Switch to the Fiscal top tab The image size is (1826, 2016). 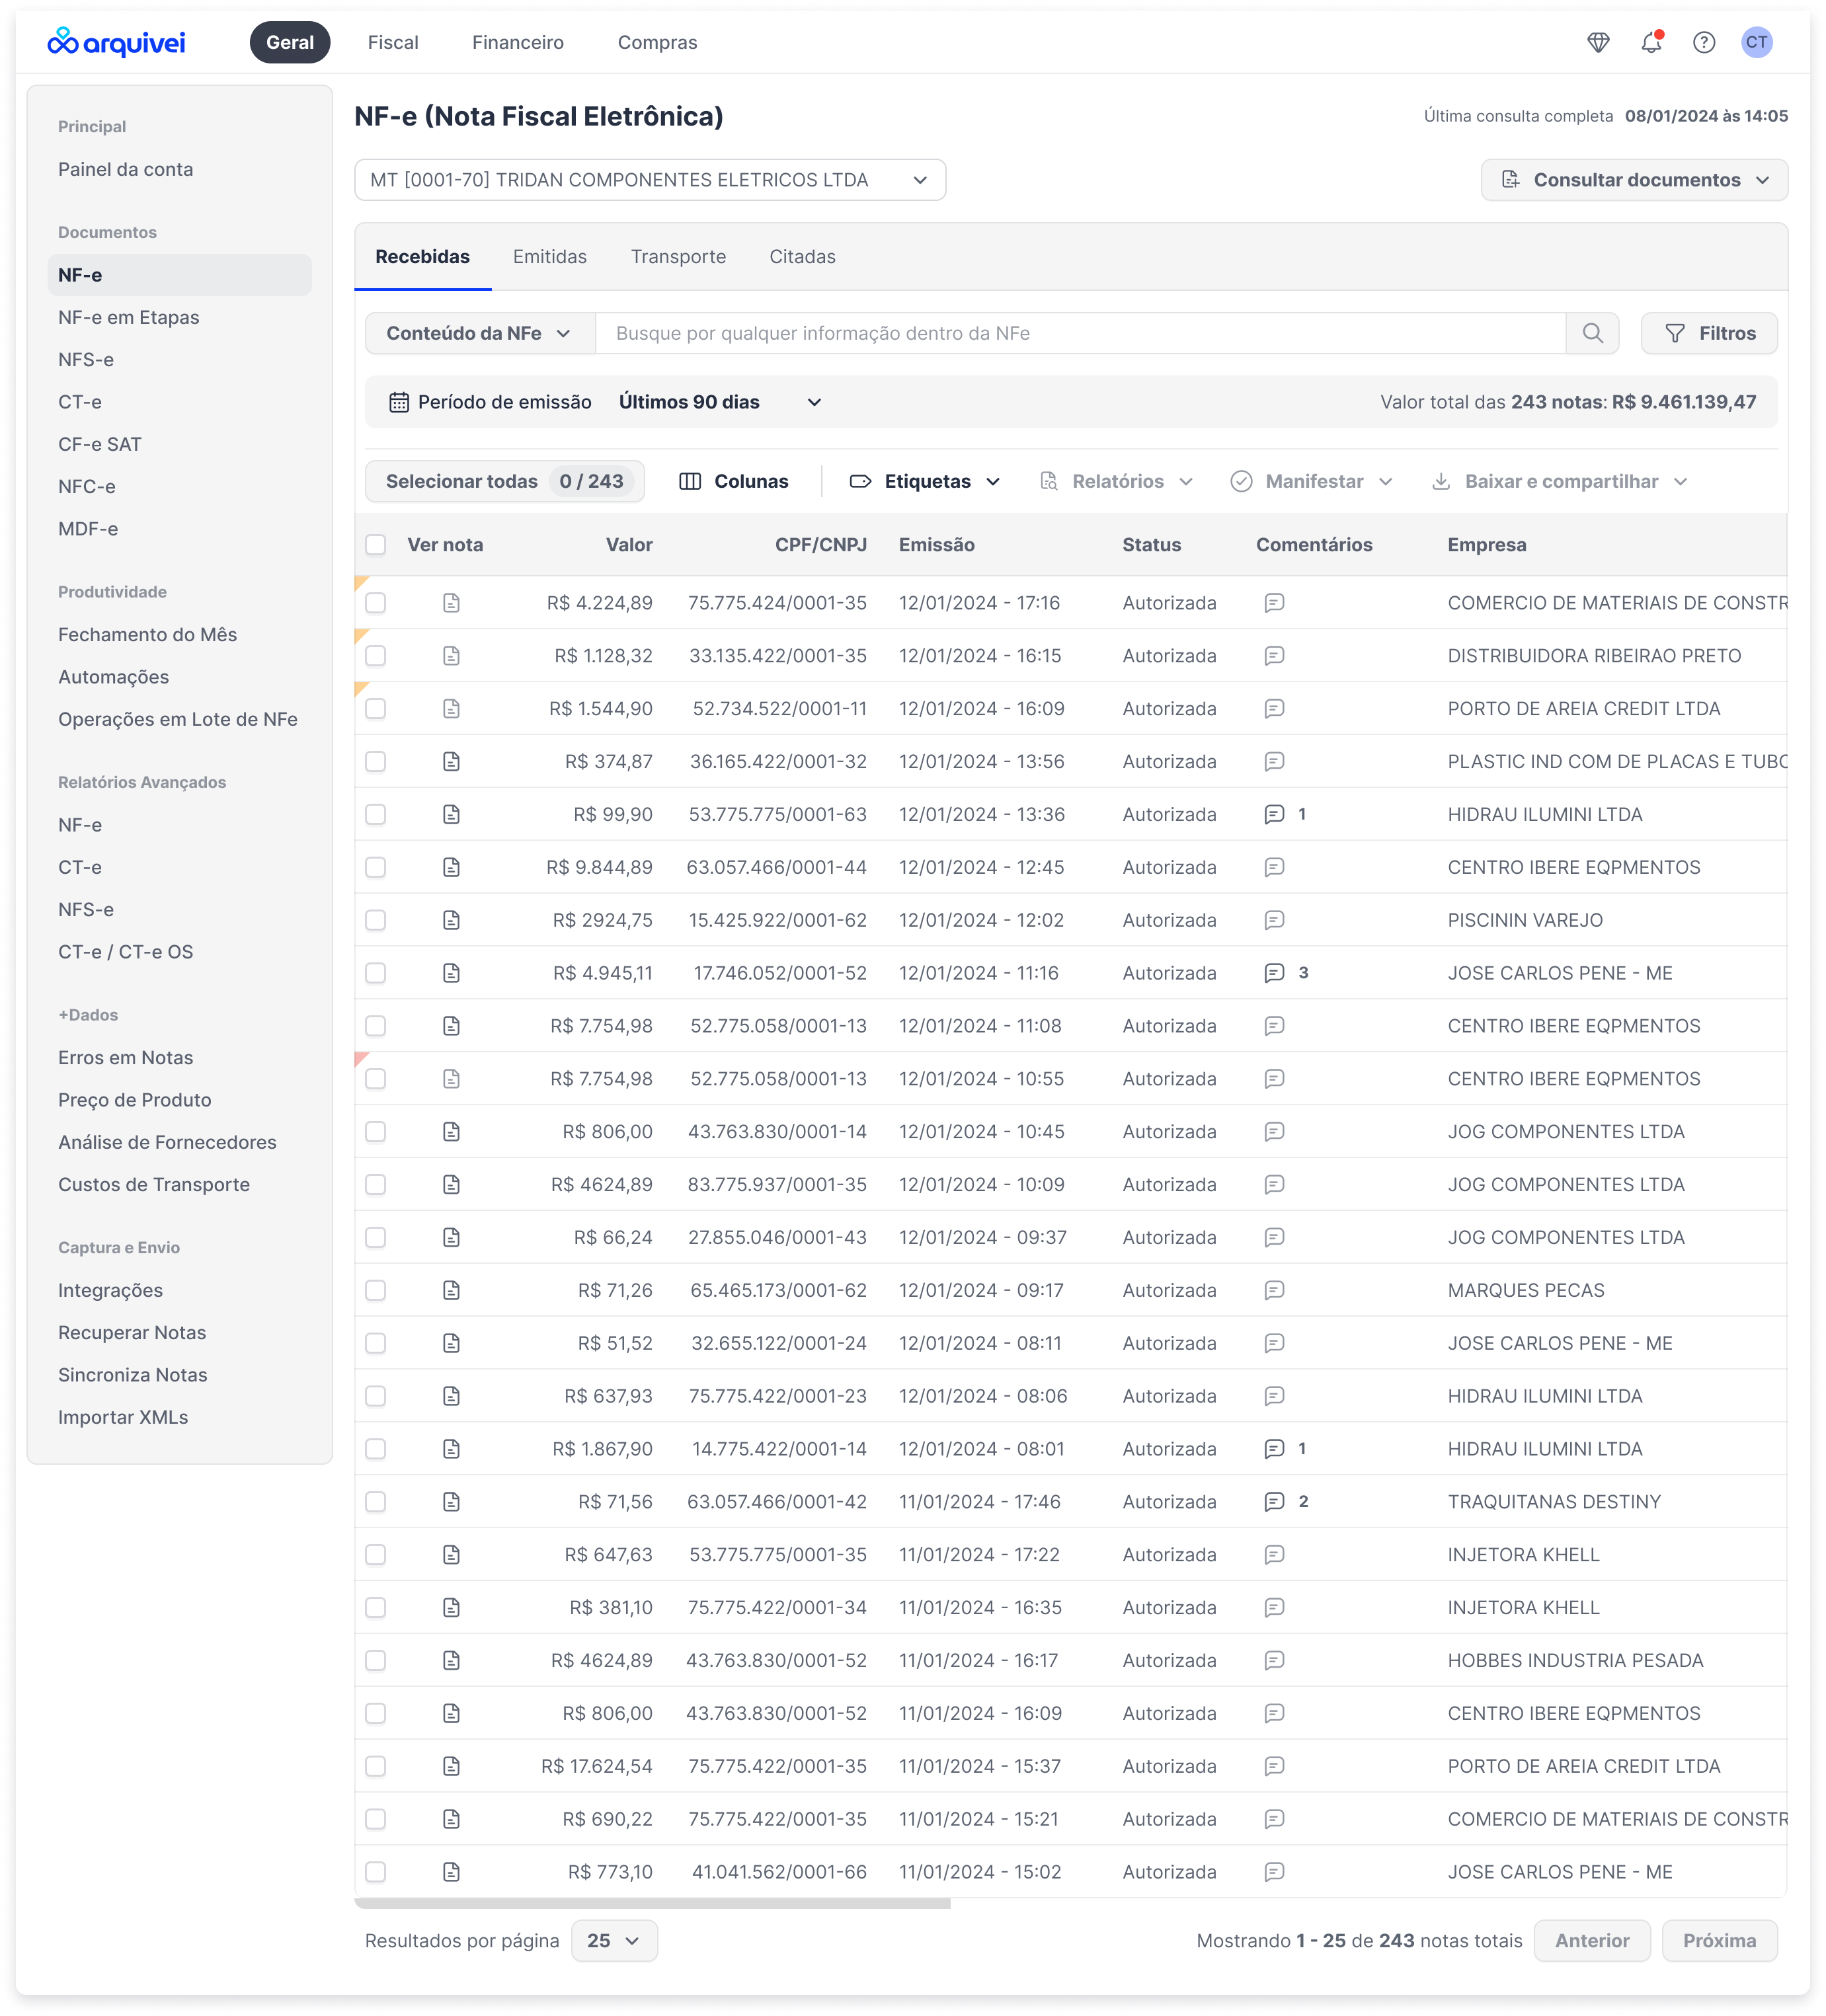[x=393, y=42]
